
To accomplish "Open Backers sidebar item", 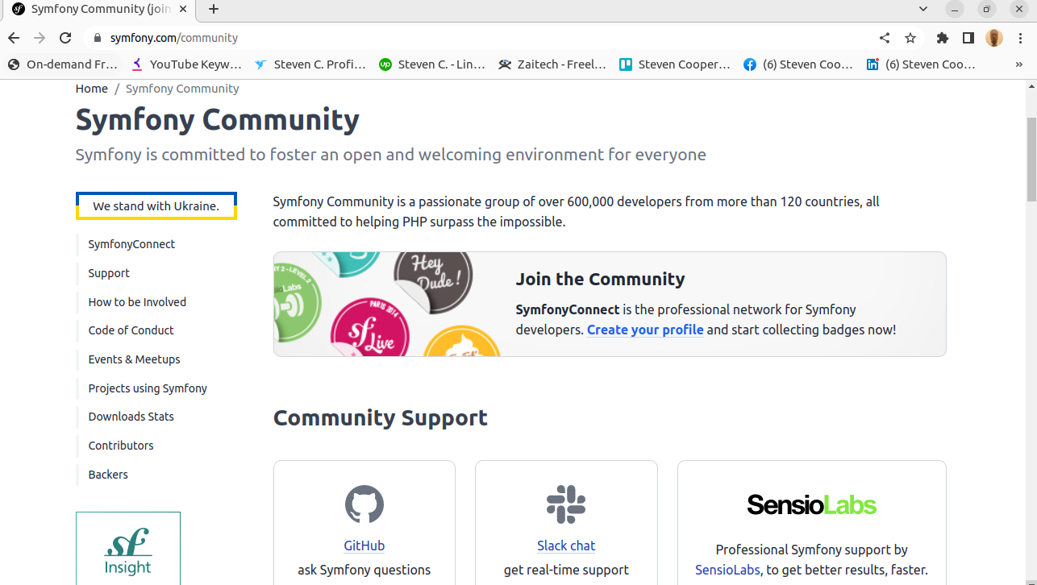I will point(108,475).
